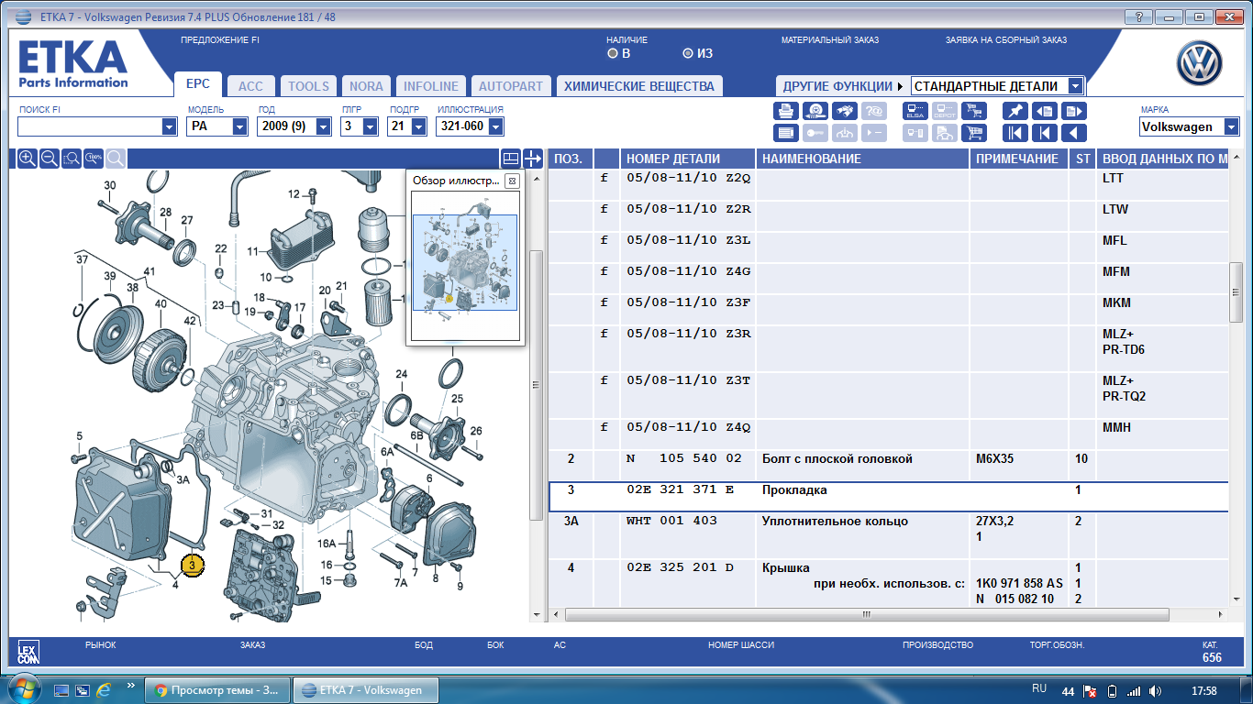Open the NORA tab
Viewport: 1253px width, 704px height.
tap(367, 86)
